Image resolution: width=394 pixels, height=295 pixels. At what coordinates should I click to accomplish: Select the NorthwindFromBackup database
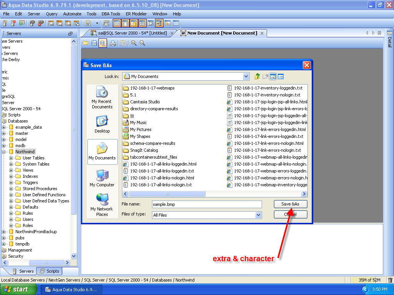36,232
